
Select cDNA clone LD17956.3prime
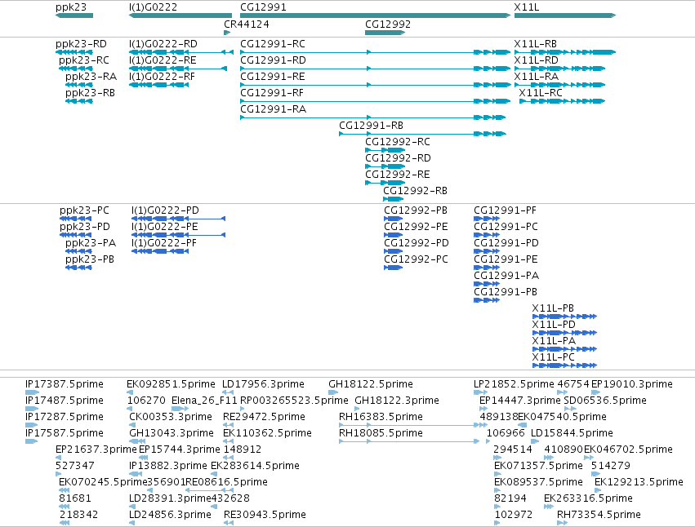pyautogui.click(x=263, y=384)
